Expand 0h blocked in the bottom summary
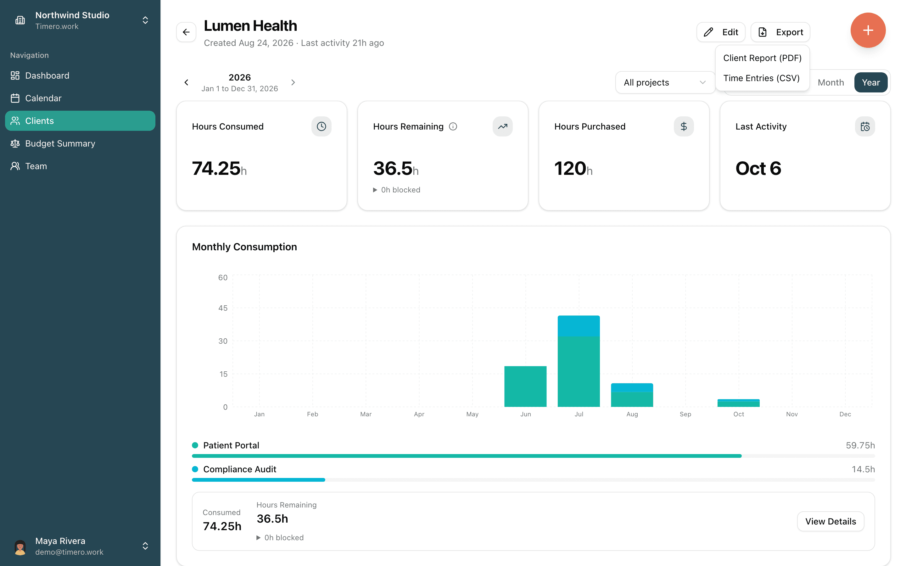Screen dimensions: 906x566 (280, 538)
